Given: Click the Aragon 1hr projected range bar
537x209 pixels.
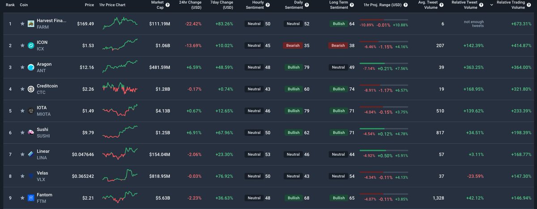Looking at the screenshot, I should 384,63.
